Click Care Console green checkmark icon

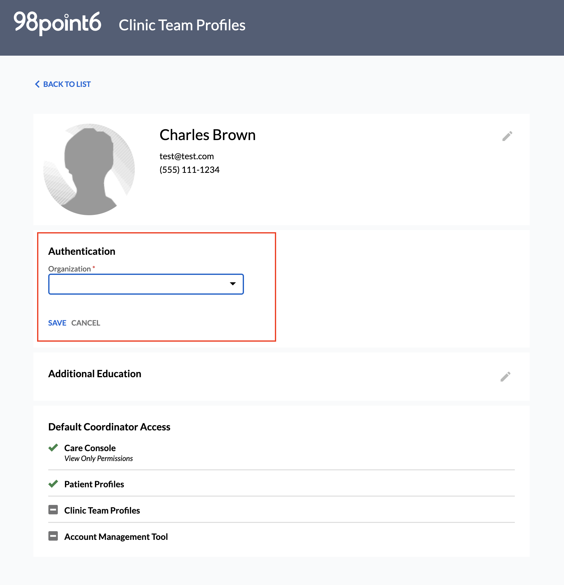pos(53,448)
